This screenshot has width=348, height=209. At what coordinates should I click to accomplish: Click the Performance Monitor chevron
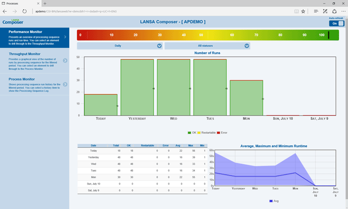tap(65, 37)
